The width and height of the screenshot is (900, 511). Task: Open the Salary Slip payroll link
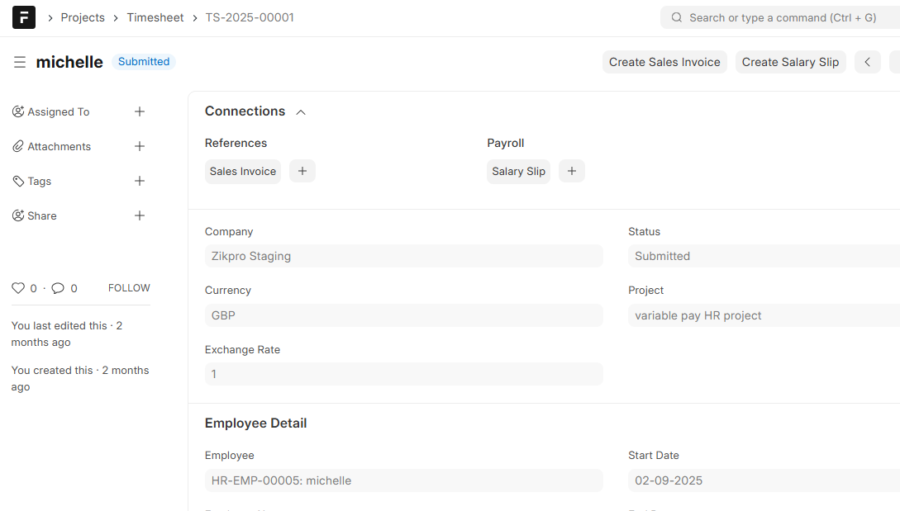(x=518, y=172)
